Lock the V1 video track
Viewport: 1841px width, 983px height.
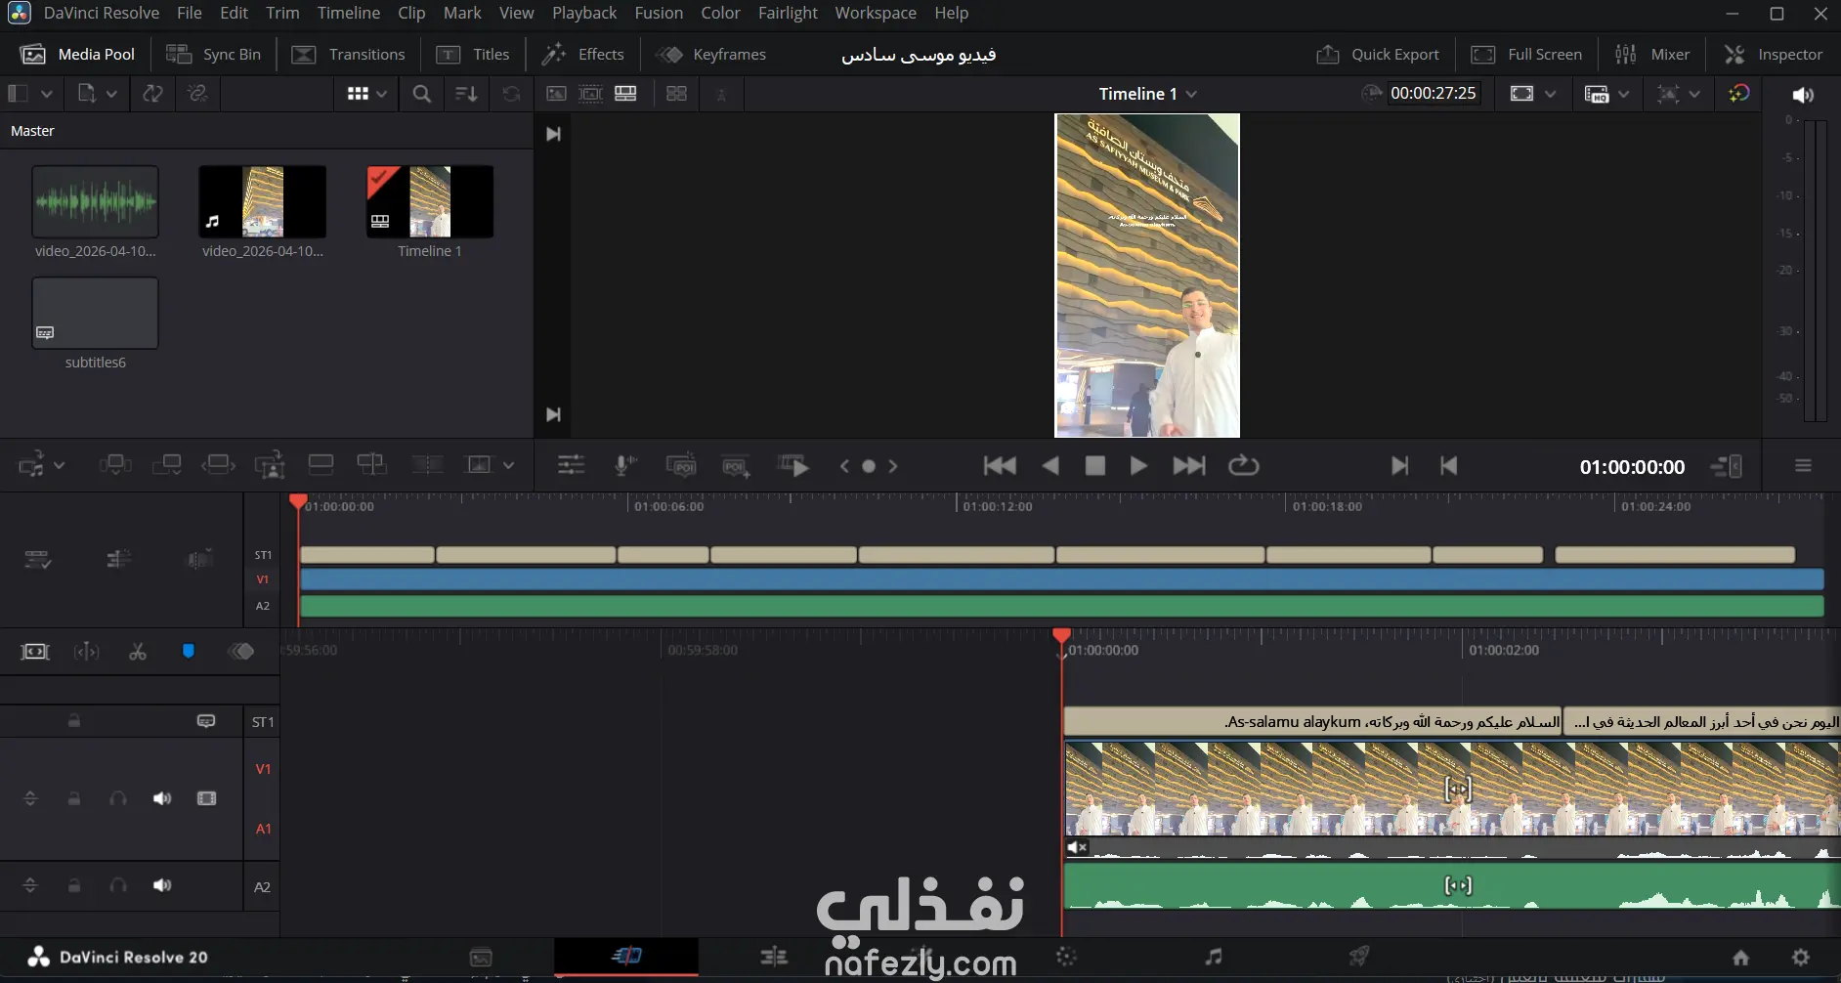(x=74, y=798)
